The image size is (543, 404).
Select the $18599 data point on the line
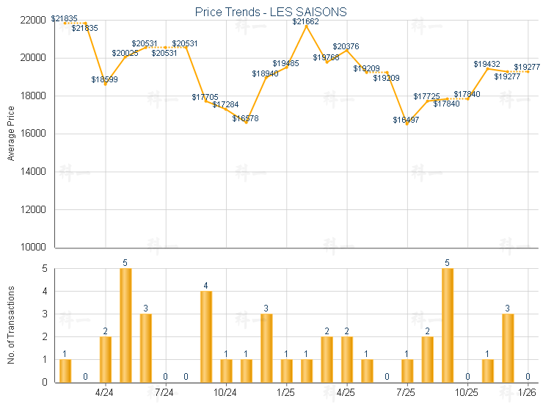click(x=106, y=84)
